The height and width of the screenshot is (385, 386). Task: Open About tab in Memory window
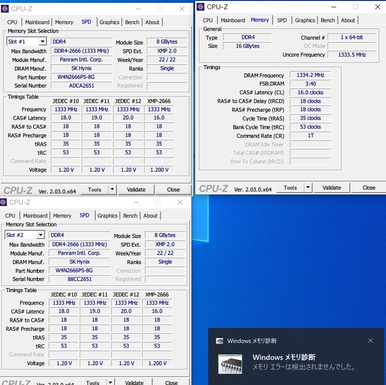coord(348,20)
